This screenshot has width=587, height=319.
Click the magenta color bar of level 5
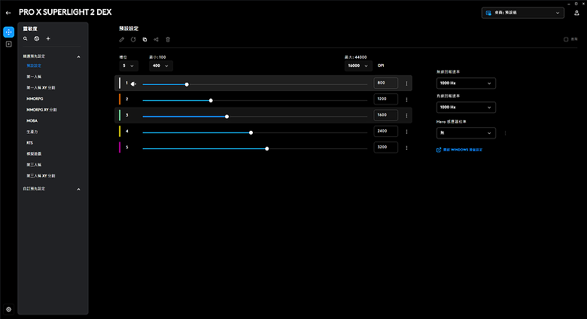point(120,147)
